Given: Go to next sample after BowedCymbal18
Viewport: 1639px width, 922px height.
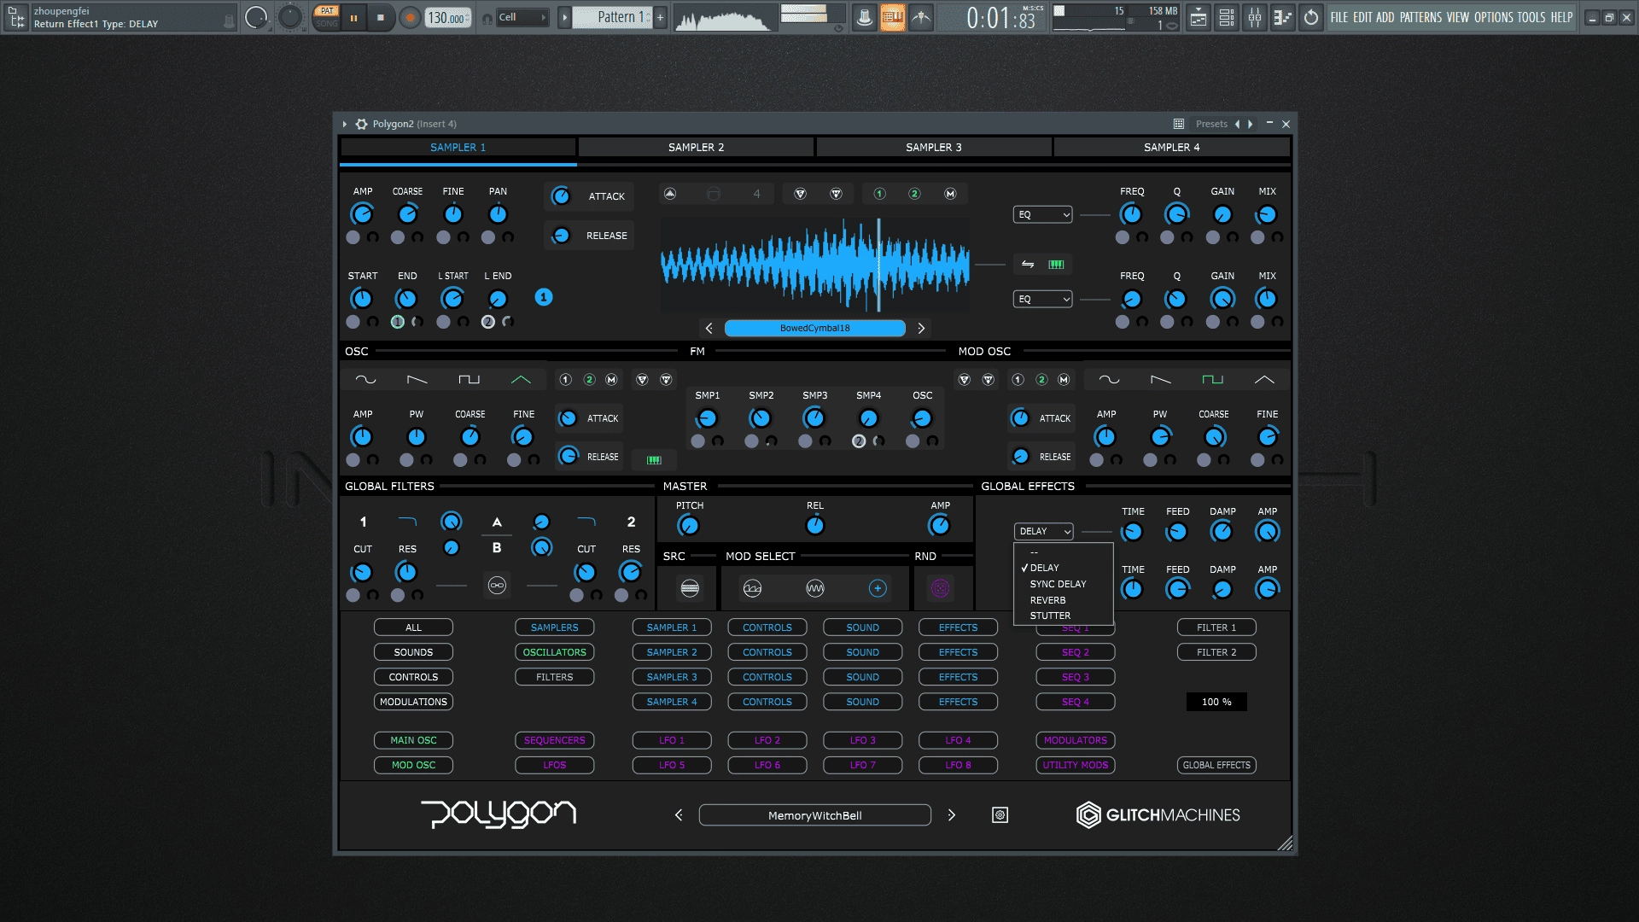Looking at the screenshot, I should pyautogui.click(x=921, y=328).
